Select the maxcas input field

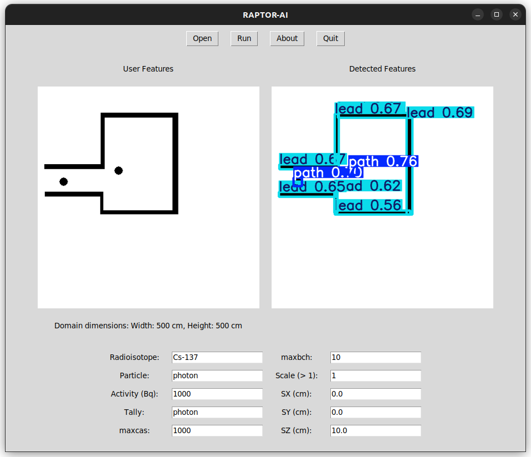(217, 431)
